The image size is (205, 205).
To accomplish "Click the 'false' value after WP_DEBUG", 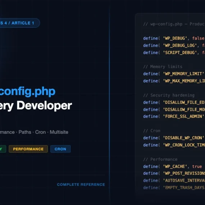I will (x=198, y=38).
